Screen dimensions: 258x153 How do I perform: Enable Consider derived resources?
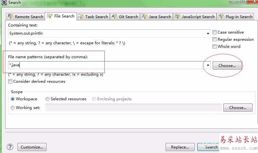coord(10,82)
